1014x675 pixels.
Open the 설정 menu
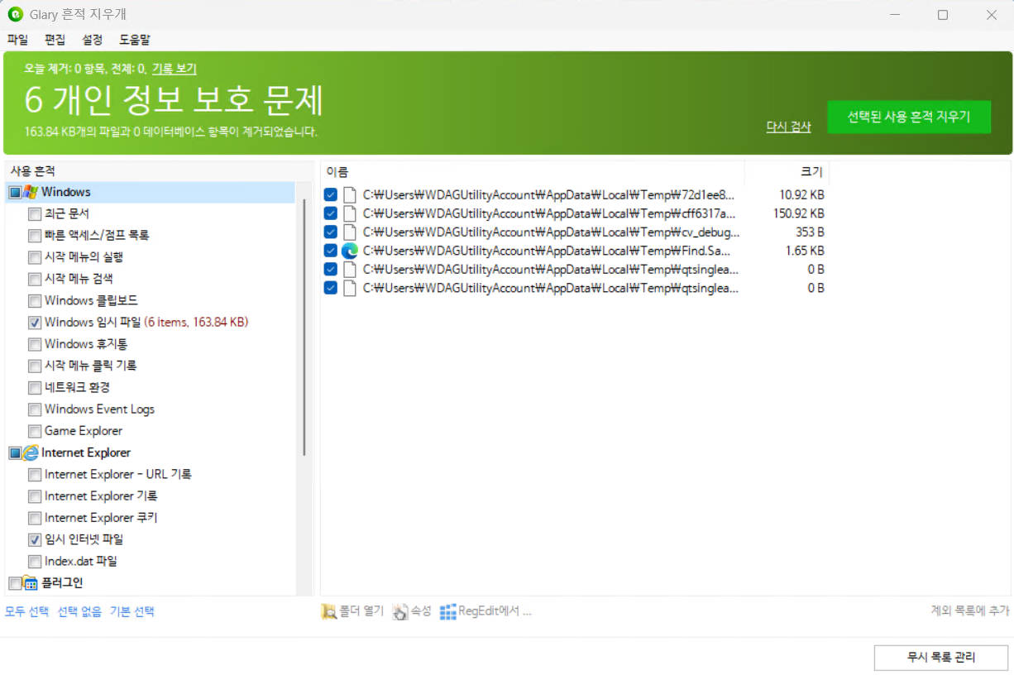(x=92, y=39)
